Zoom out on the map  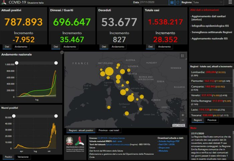pos(183,121)
